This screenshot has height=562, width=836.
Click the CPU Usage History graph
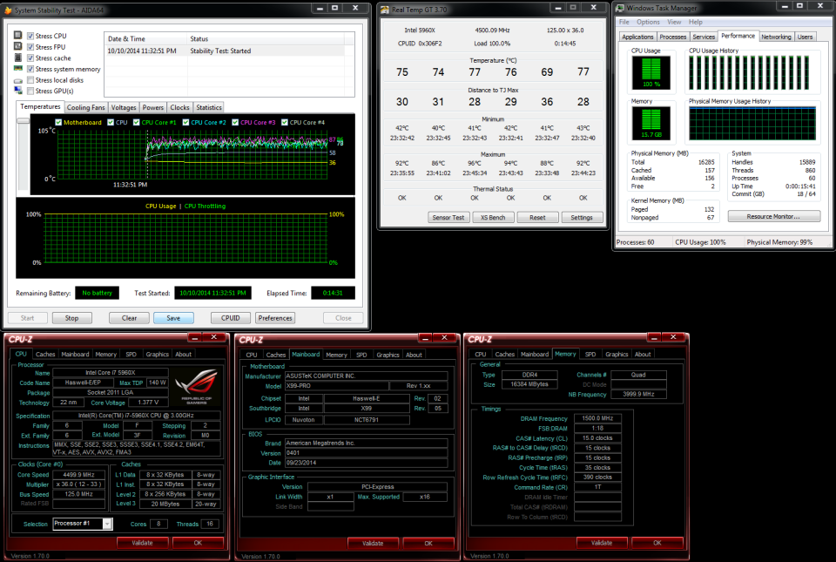pyautogui.click(x=752, y=72)
